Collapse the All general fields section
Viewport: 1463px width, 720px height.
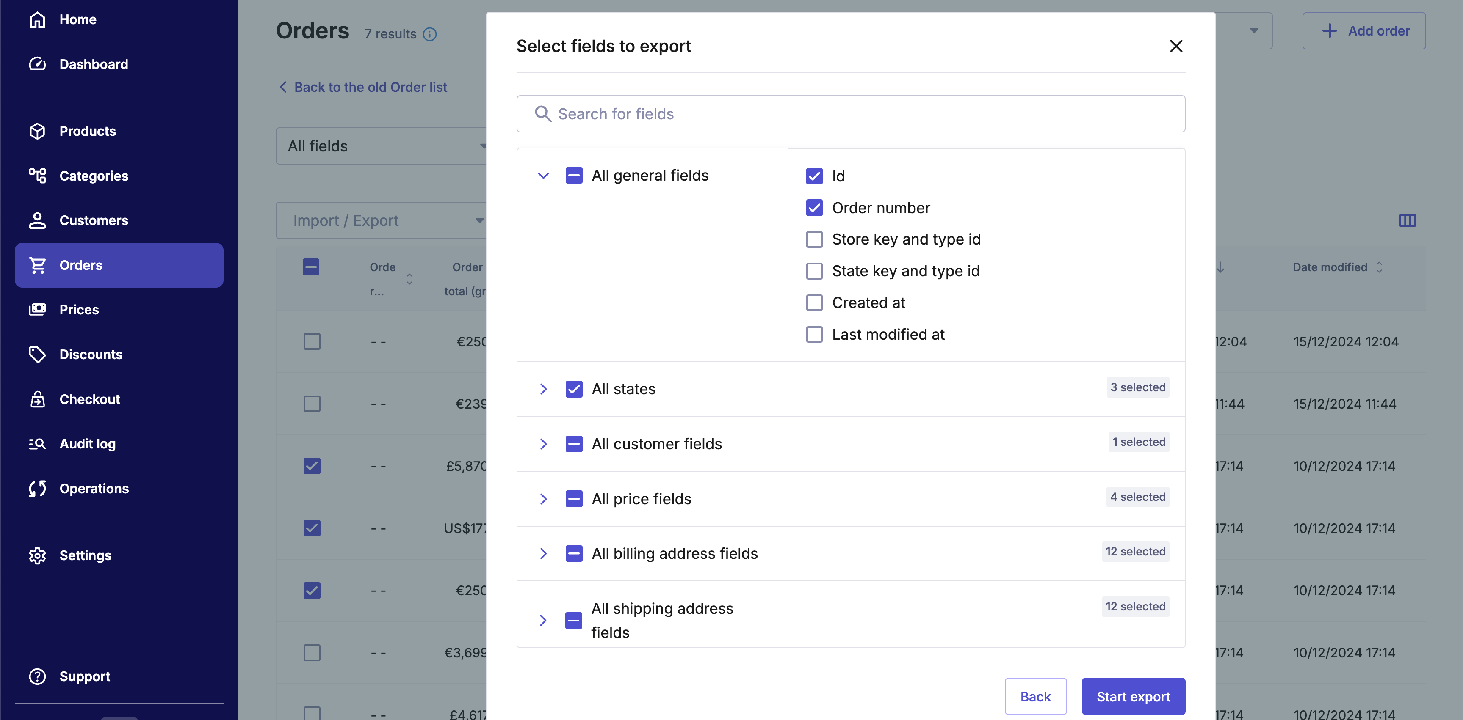pyautogui.click(x=543, y=175)
